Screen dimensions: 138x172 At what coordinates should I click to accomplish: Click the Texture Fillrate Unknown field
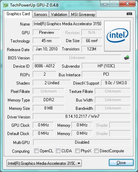click(113, 91)
